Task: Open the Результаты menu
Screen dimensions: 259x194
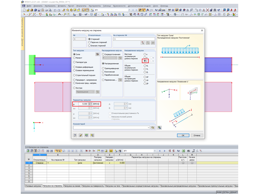Action: [81, 6]
